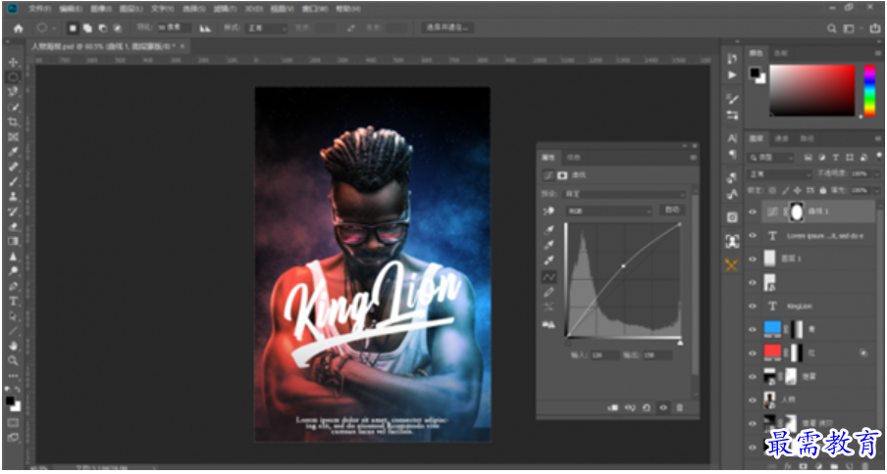Click the Auto button in Curves panel

point(672,210)
